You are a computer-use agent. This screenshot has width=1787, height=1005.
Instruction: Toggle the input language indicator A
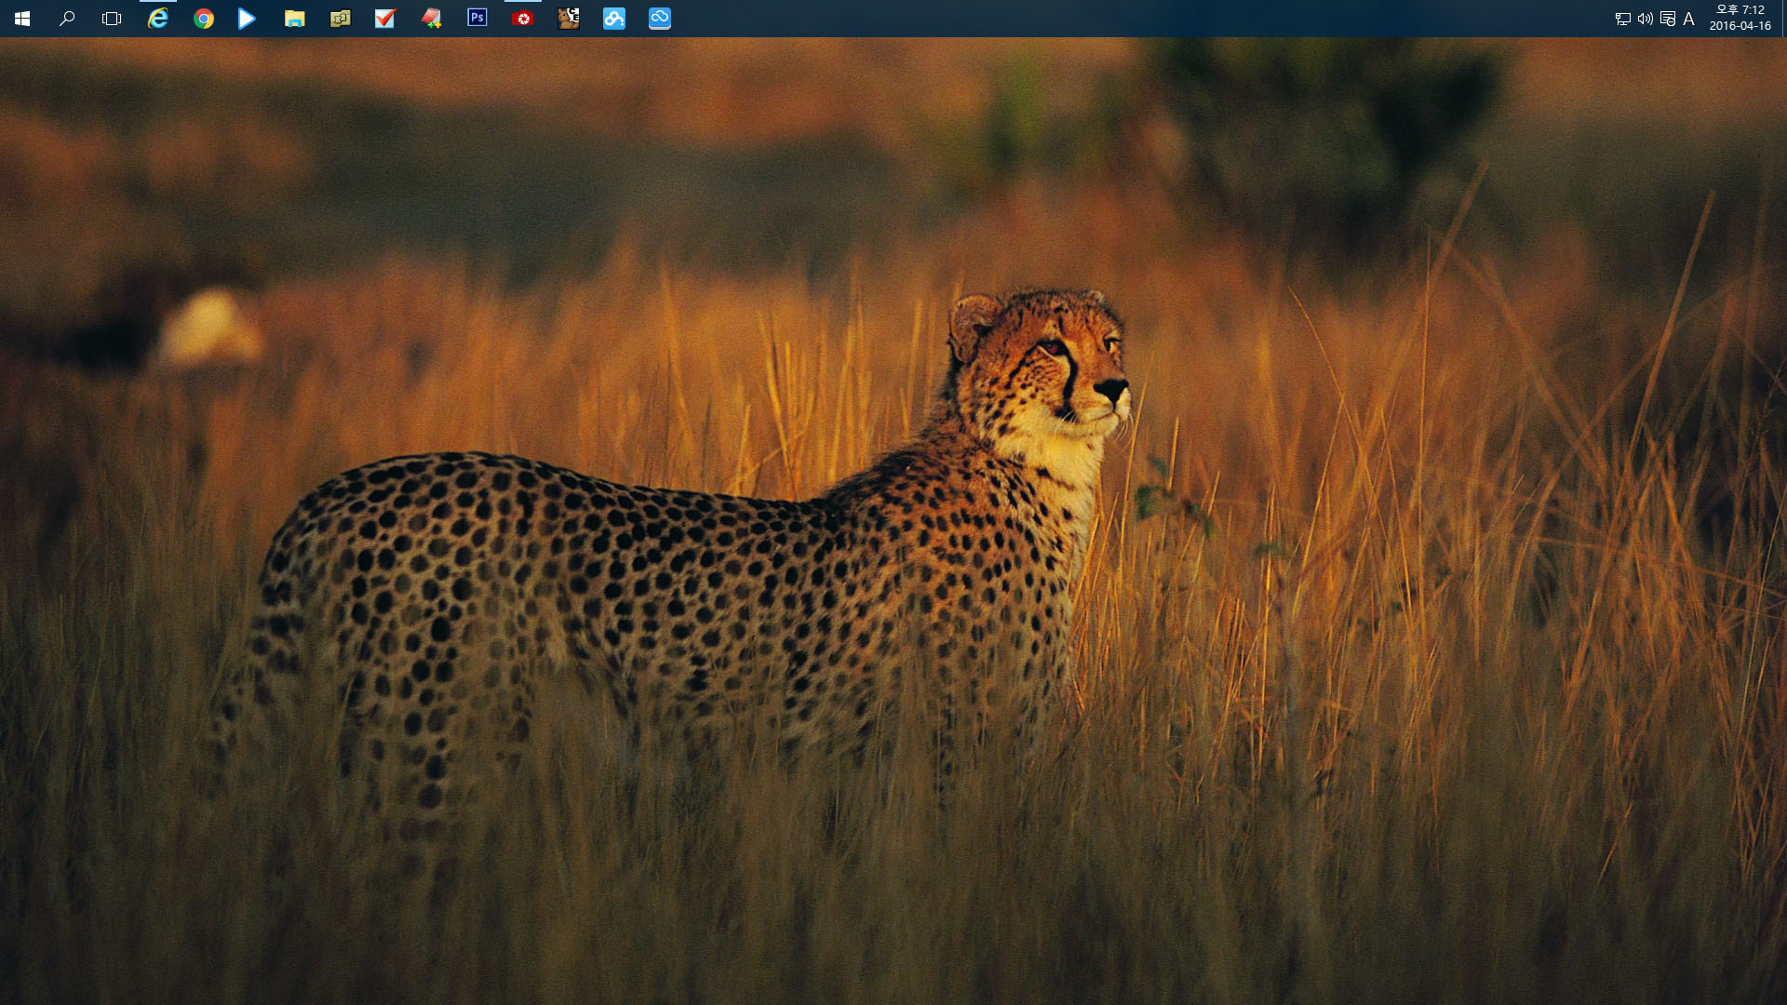(1688, 19)
